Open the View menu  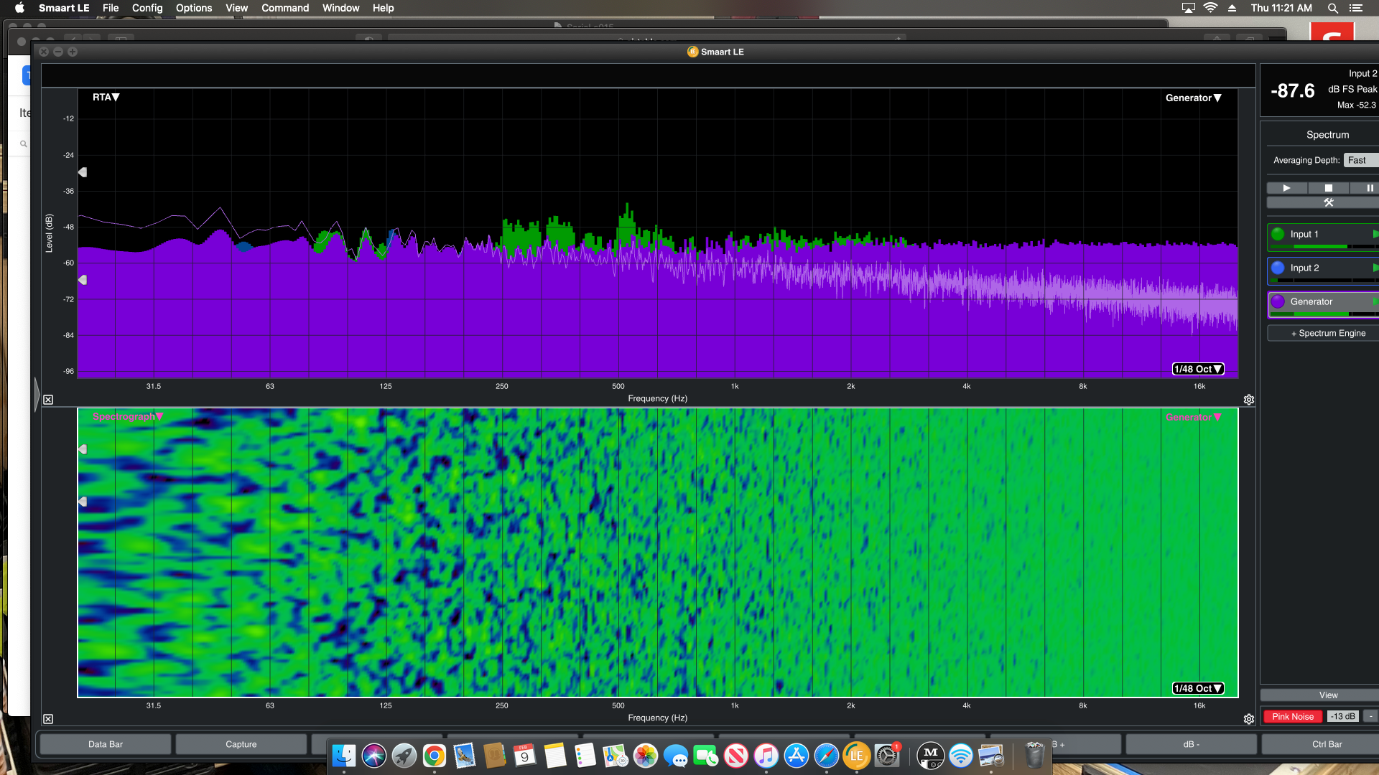(x=236, y=8)
